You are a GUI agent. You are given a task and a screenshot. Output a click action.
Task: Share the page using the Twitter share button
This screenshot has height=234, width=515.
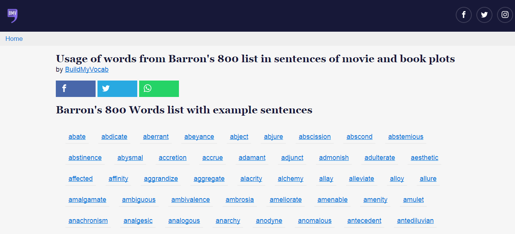(x=117, y=89)
